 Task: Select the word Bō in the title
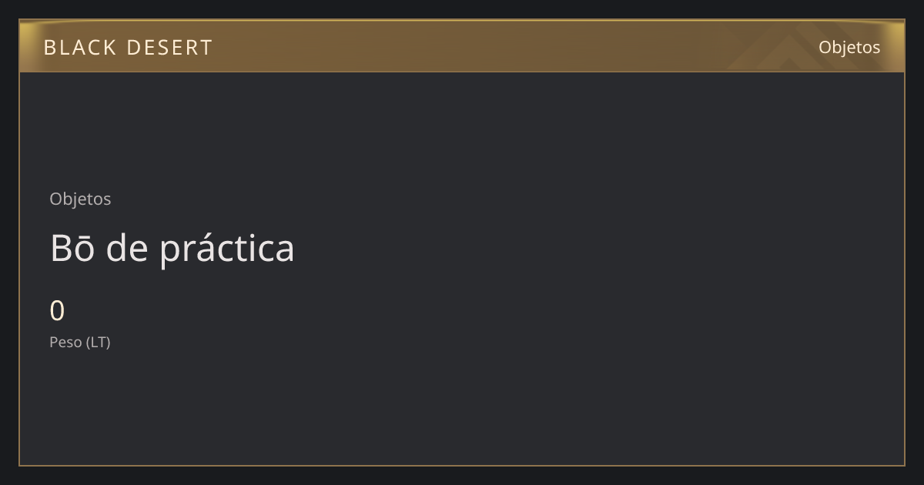pos(72,248)
